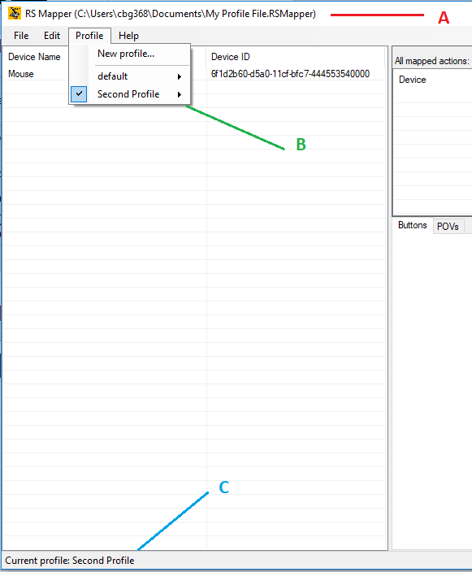
Task: Select the Mouse device row
Action: tap(195, 74)
